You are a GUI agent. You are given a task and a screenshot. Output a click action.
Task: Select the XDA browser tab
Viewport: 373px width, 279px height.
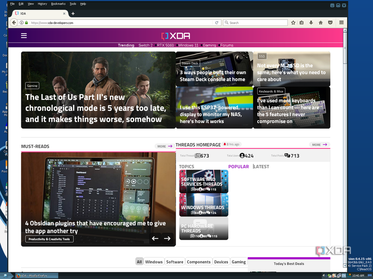click(39, 13)
